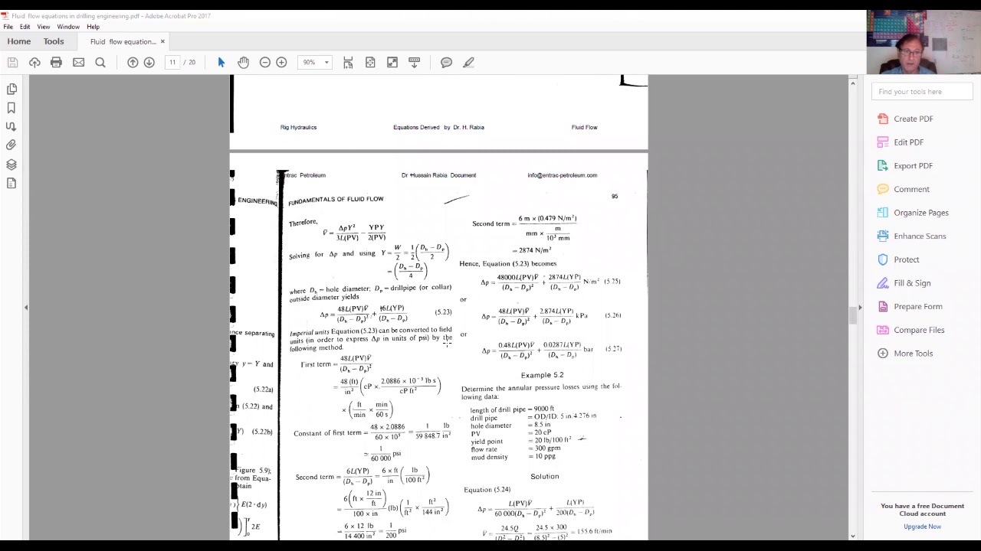981x551 pixels.
Task: Open the destinations panel icon in left sidebar
Action: click(x=11, y=126)
